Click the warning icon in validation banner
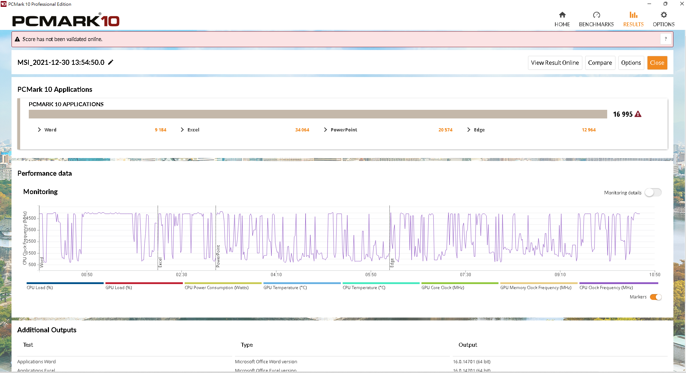The height and width of the screenshot is (373, 686). [17, 39]
